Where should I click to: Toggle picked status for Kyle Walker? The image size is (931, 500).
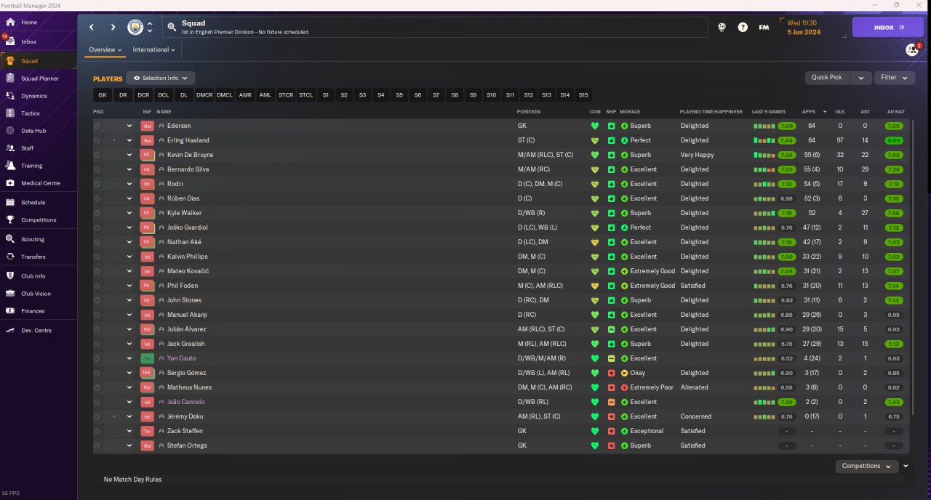(97, 213)
